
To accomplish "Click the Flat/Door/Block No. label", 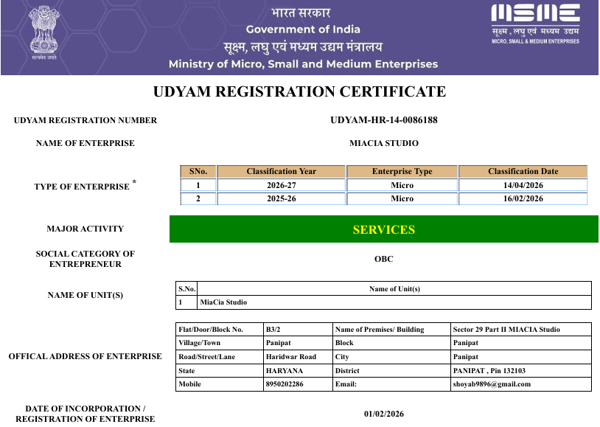I will [x=211, y=330].
